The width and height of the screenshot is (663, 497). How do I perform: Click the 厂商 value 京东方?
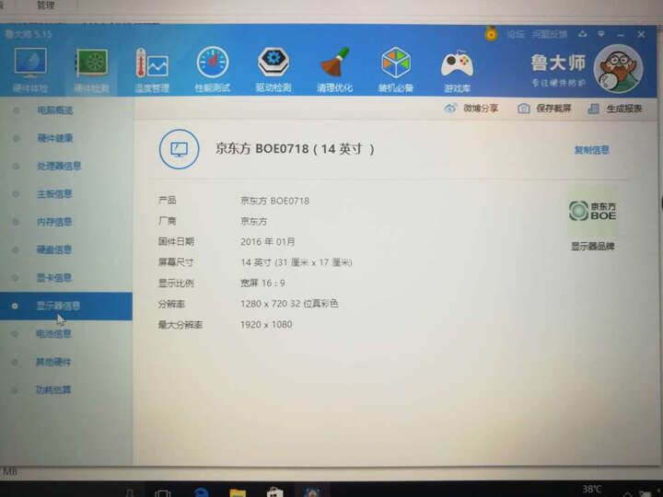[254, 222]
